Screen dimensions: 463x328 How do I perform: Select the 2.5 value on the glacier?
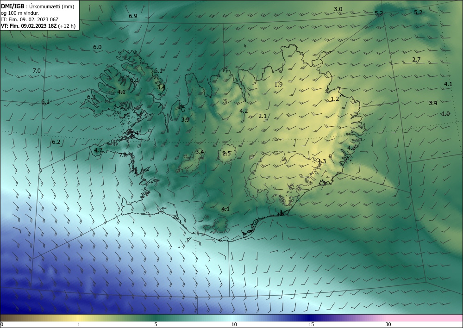(226, 154)
